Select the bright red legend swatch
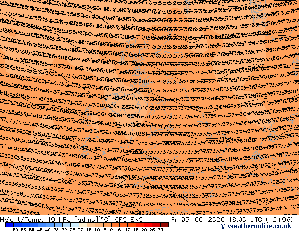 (149, 225)
